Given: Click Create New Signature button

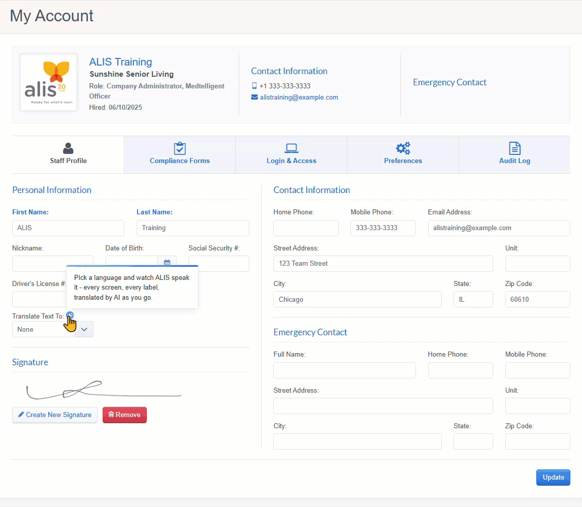Looking at the screenshot, I should coord(54,415).
